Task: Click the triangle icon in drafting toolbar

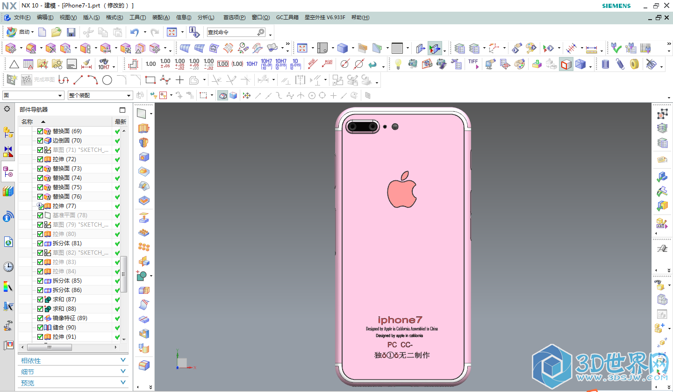Action: (14, 64)
